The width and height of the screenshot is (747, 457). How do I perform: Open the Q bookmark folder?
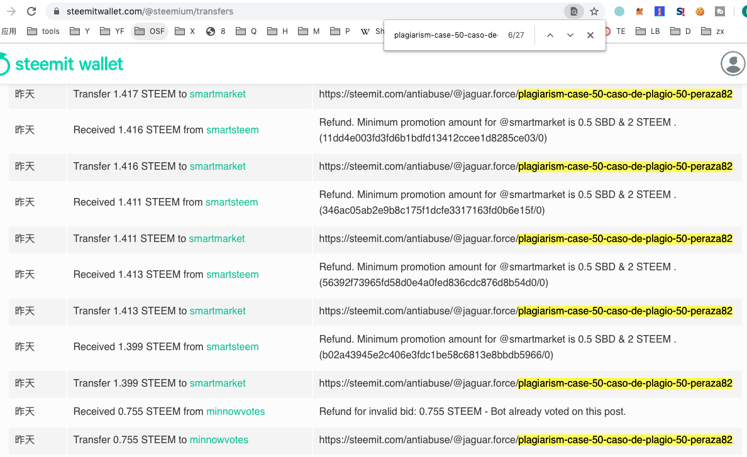(246, 31)
